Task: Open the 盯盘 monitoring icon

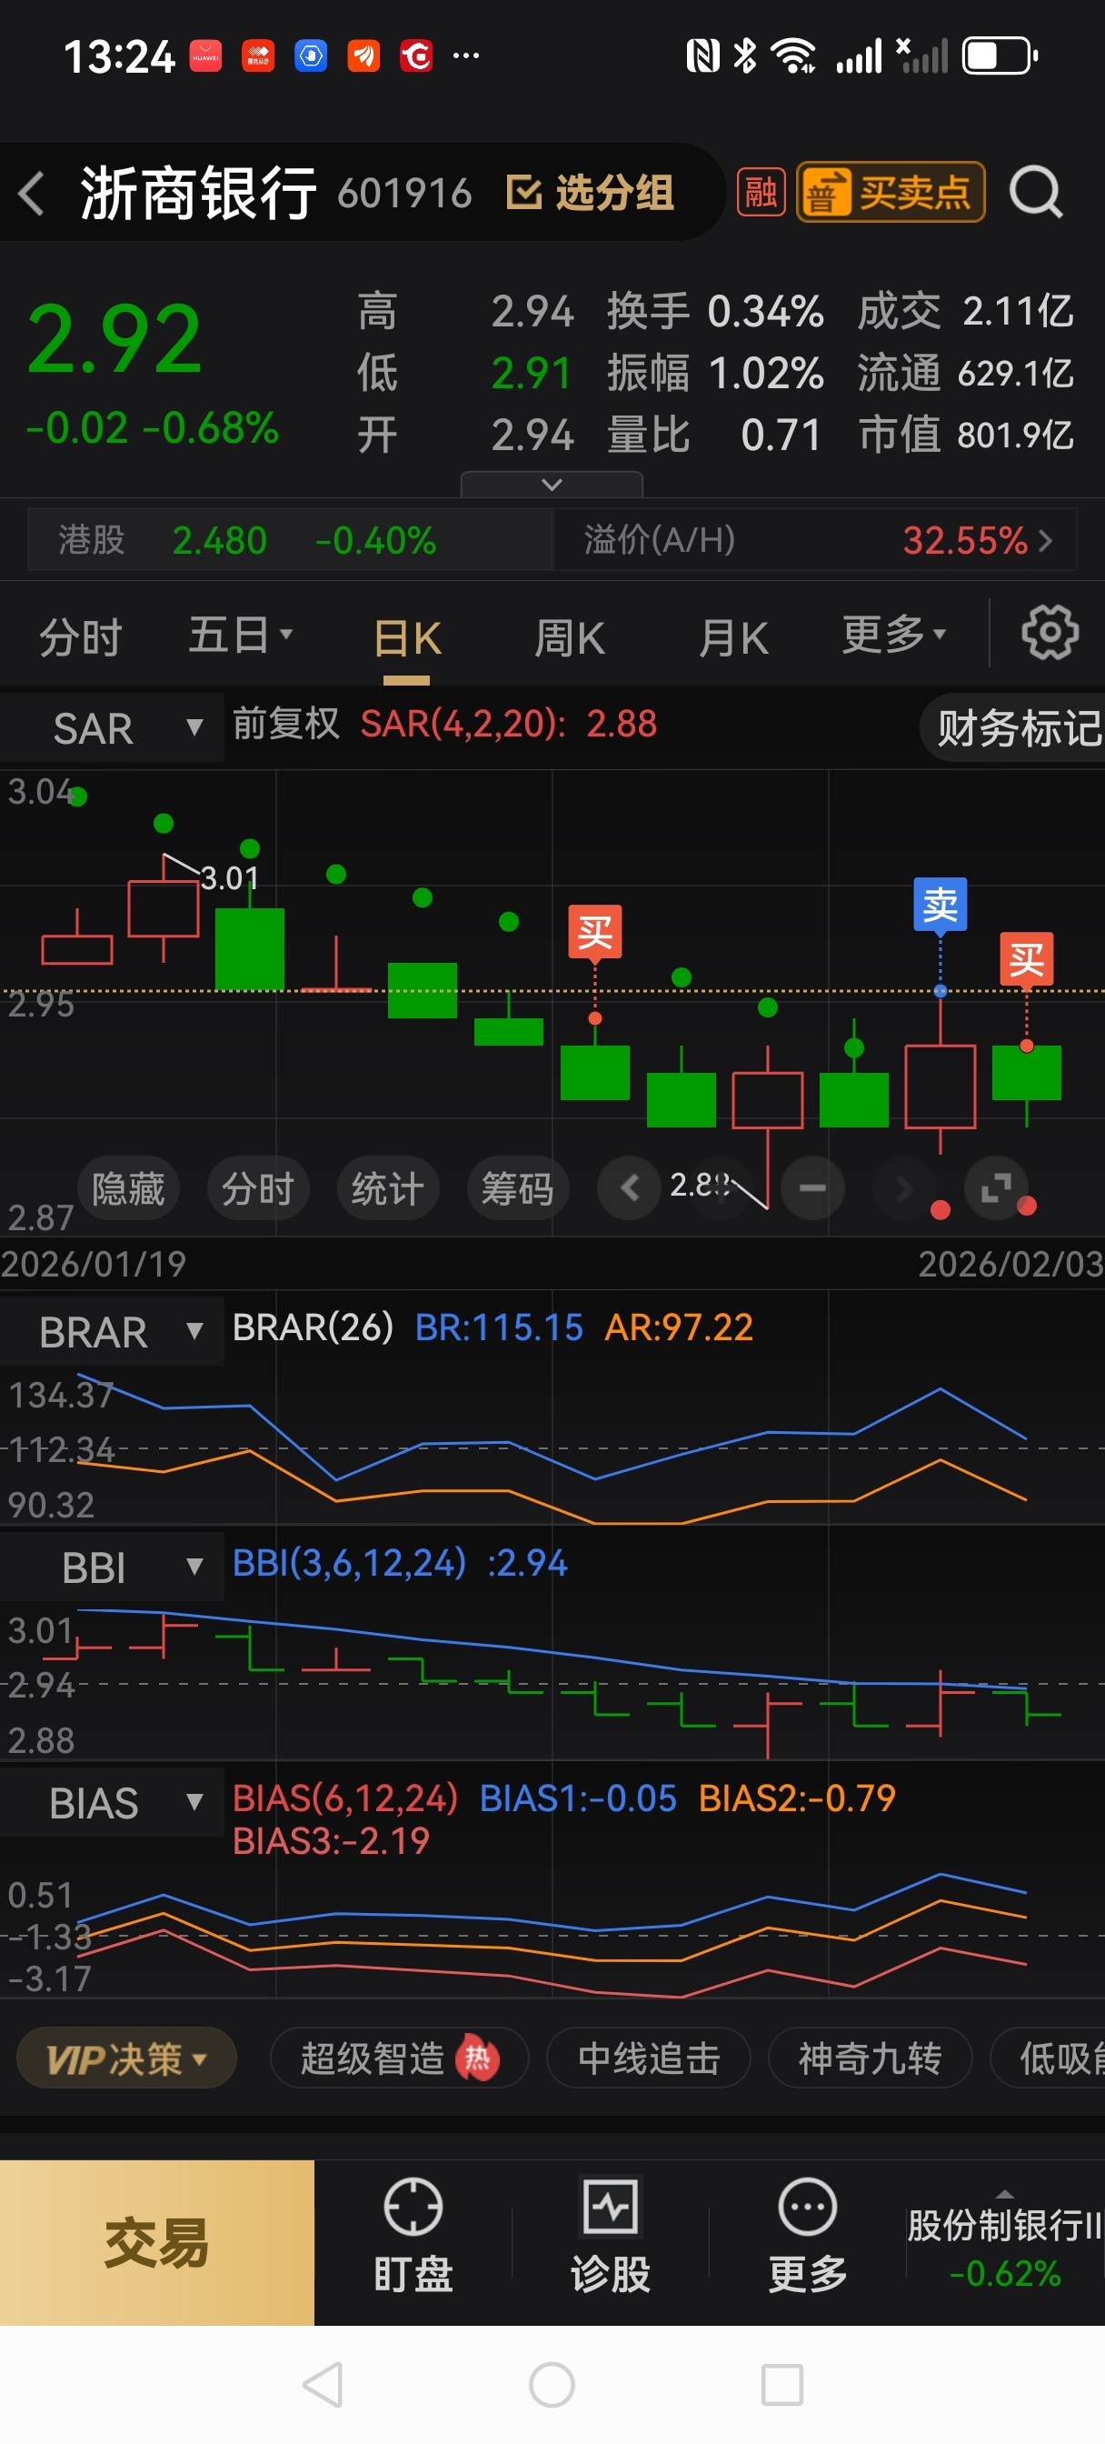Action: (x=413, y=2235)
